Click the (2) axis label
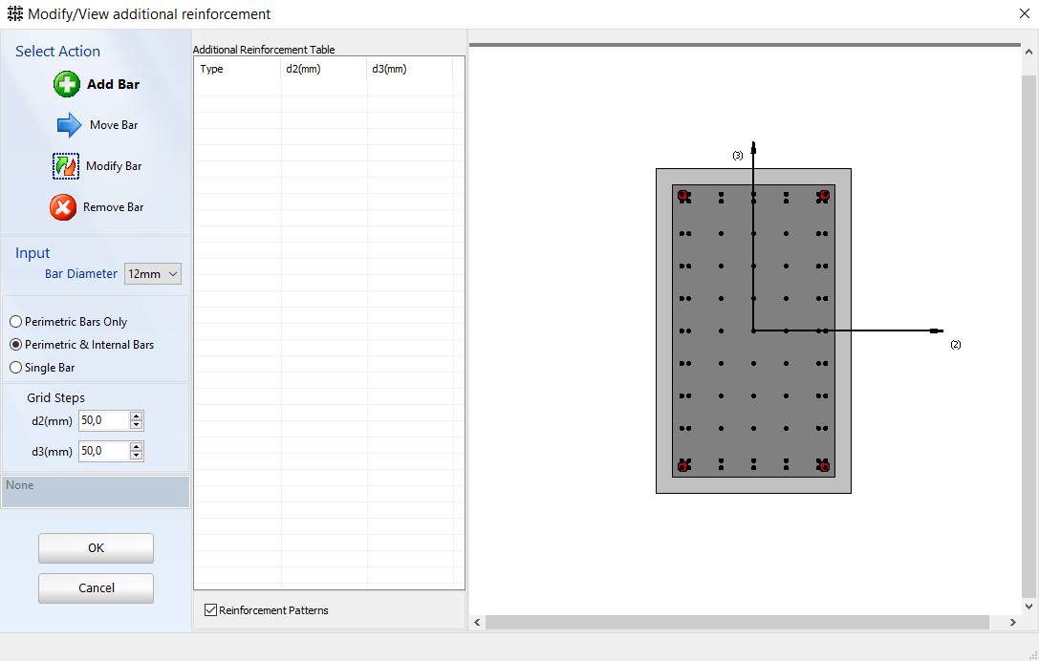 [x=956, y=345]
